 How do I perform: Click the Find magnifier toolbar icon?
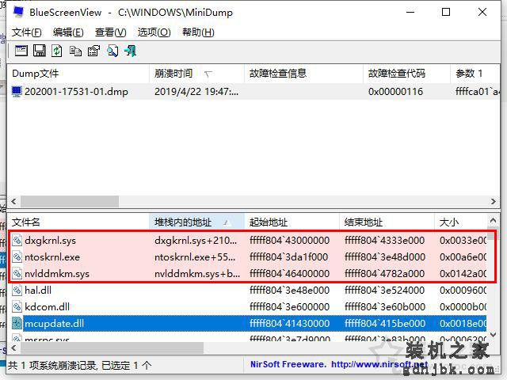click(x=112, y=51)
